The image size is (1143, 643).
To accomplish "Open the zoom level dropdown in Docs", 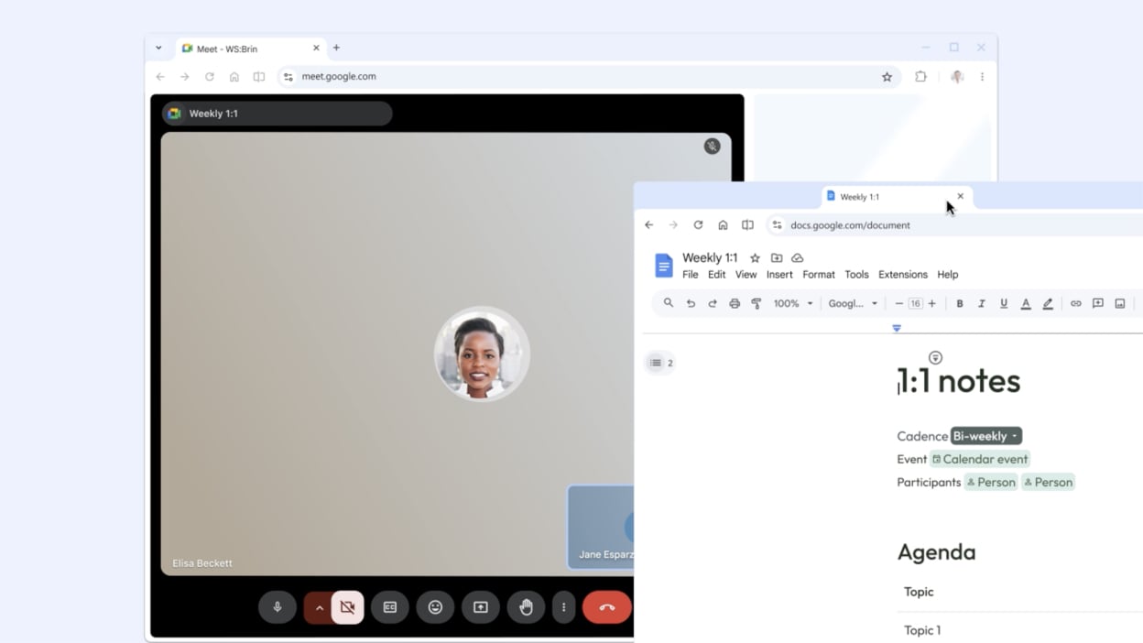I will [x=793, y=303].
